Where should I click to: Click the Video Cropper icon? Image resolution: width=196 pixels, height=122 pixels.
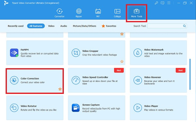(76, 53)
